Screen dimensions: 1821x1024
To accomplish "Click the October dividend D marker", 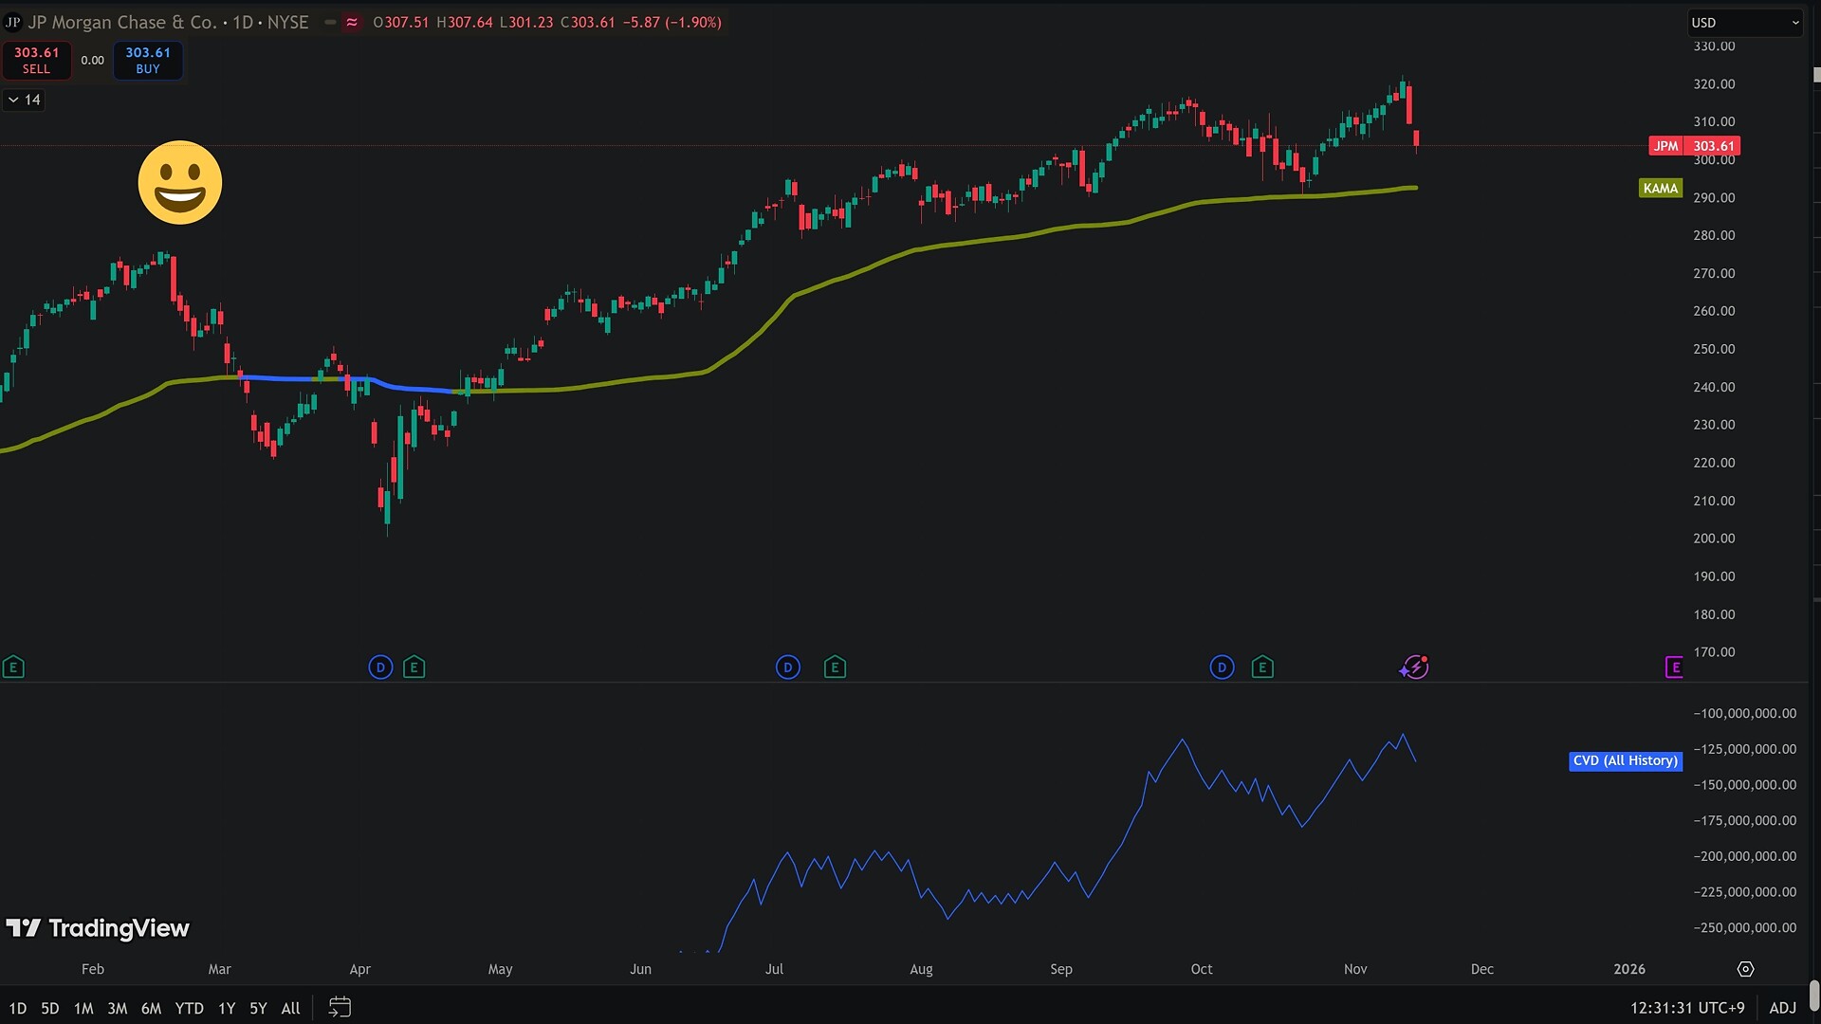I will click(1222, 667).
